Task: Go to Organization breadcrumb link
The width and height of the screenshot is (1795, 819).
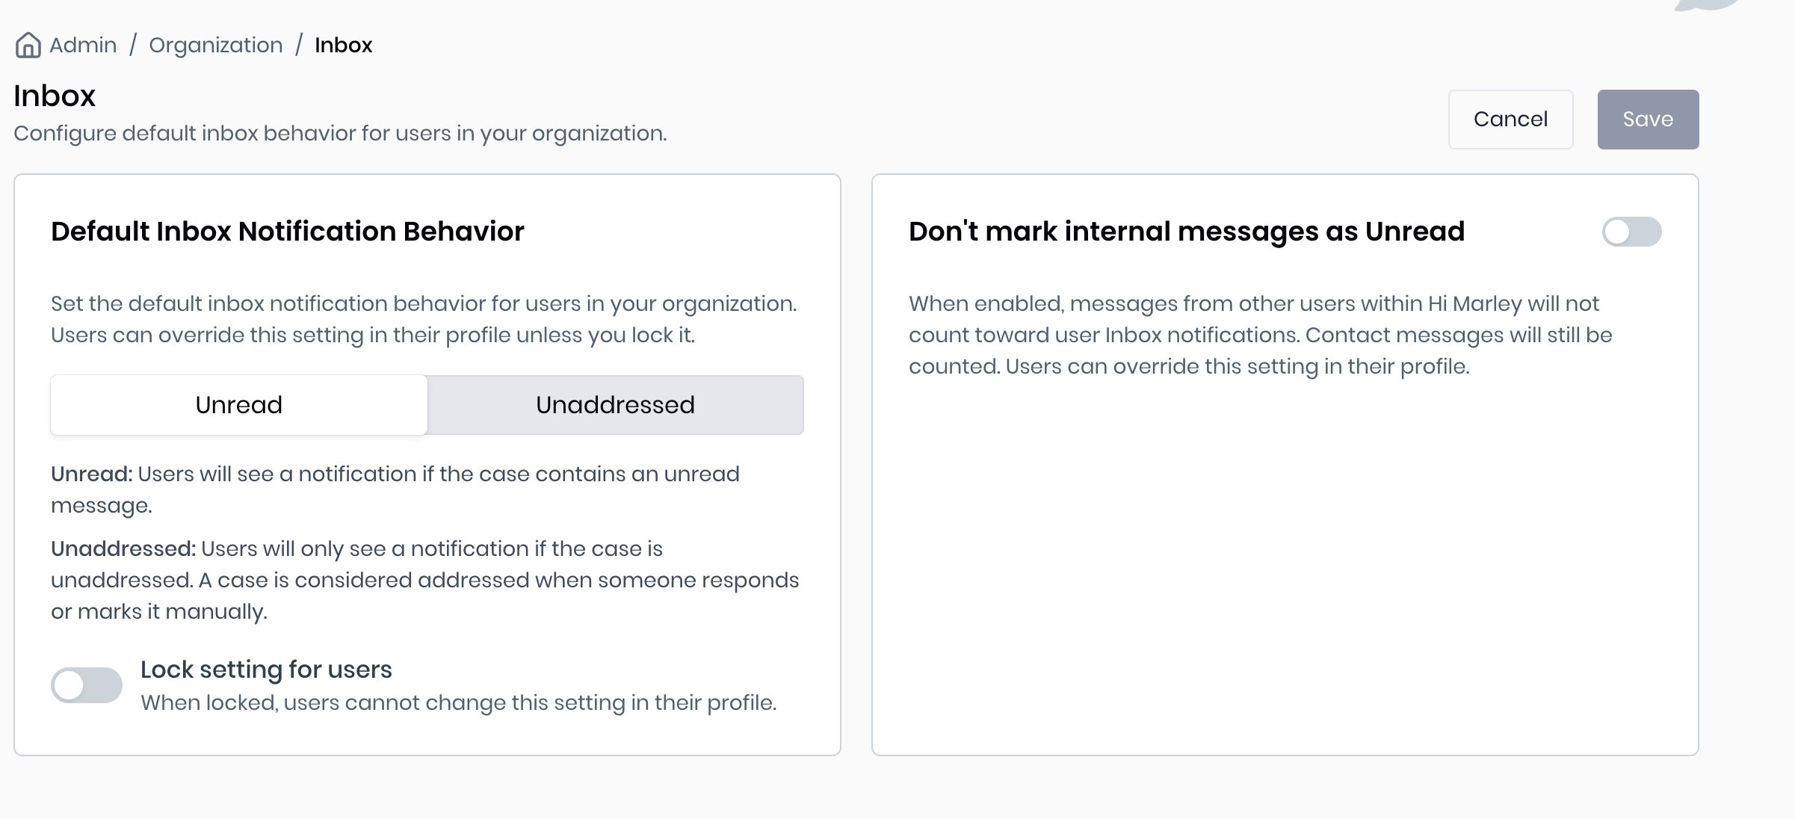Action: [216, 45]
